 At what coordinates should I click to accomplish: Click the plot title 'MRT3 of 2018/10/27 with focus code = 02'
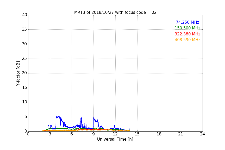(115, 12)
